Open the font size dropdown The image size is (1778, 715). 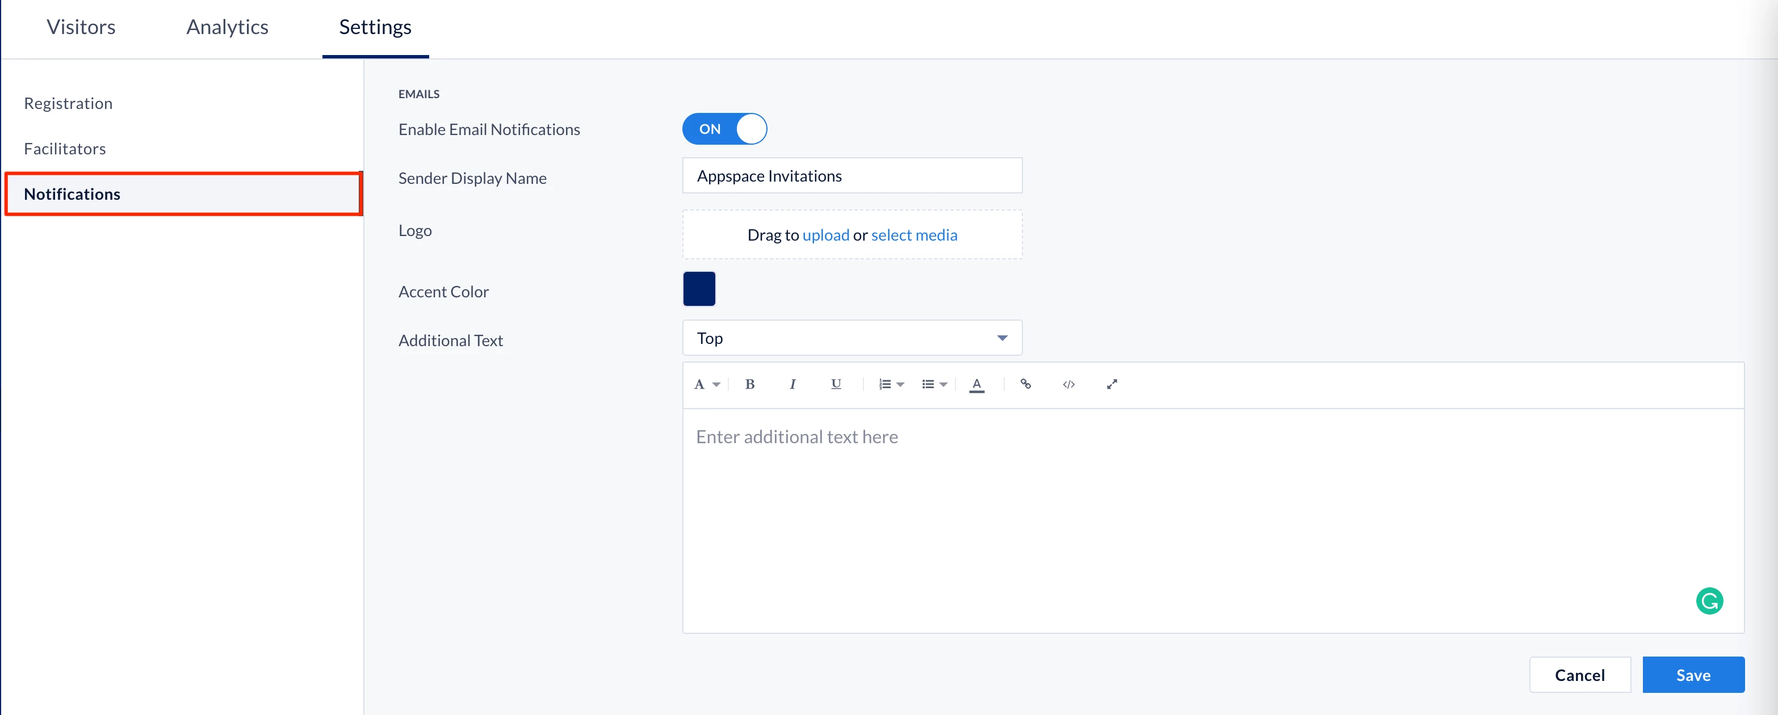point(706,384)
